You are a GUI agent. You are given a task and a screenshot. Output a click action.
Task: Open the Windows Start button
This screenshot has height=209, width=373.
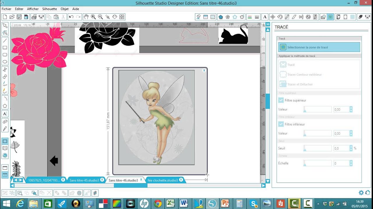[6, 203]
